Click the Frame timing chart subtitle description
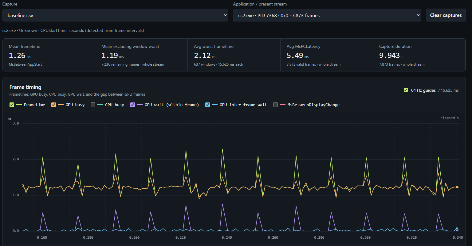The image size is (472, 246). 77,94
